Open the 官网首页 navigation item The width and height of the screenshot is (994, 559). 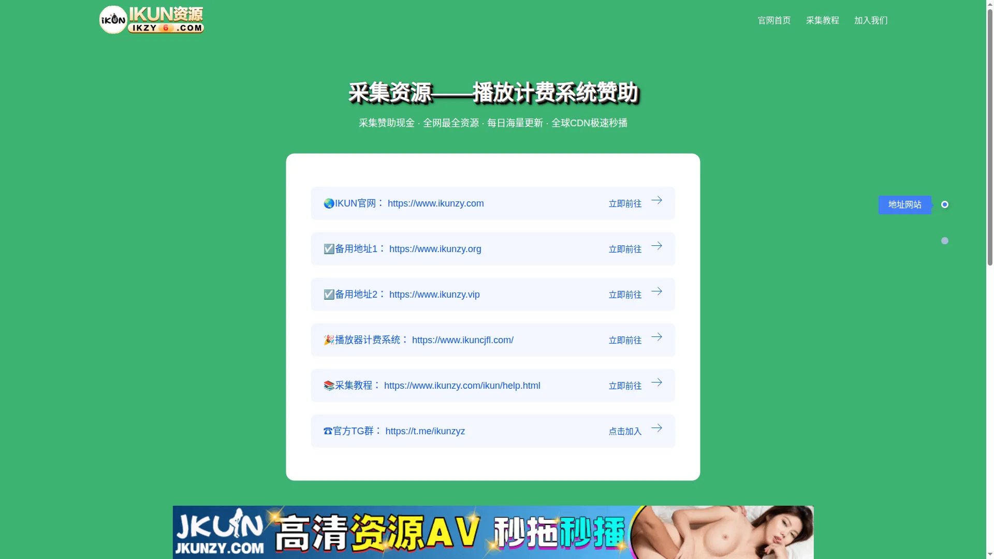[774, 20]
